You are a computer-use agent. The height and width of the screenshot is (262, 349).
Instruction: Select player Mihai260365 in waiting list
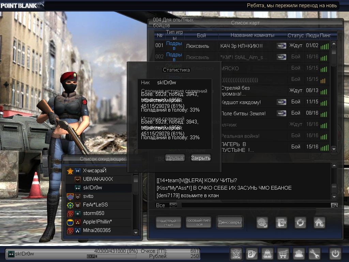point(98,231)
